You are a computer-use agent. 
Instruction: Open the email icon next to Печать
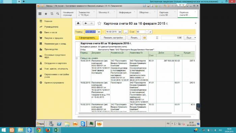[x=145, y=38]
